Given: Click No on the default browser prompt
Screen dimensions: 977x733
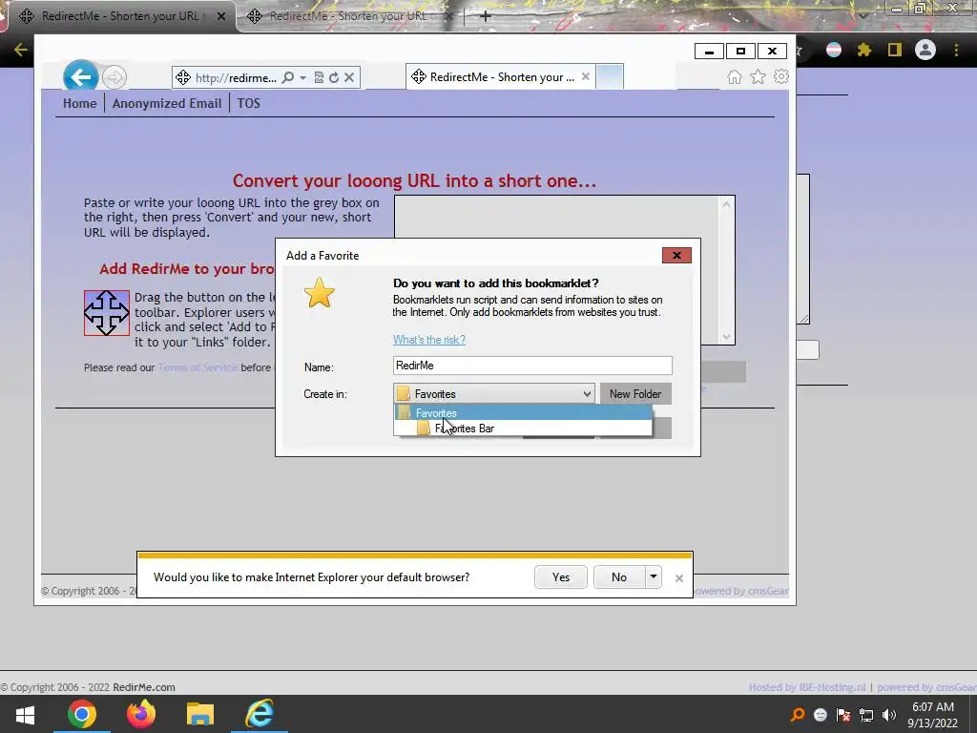Looking at the screenshot, I should pyautogui.click(x=618, y=577).
